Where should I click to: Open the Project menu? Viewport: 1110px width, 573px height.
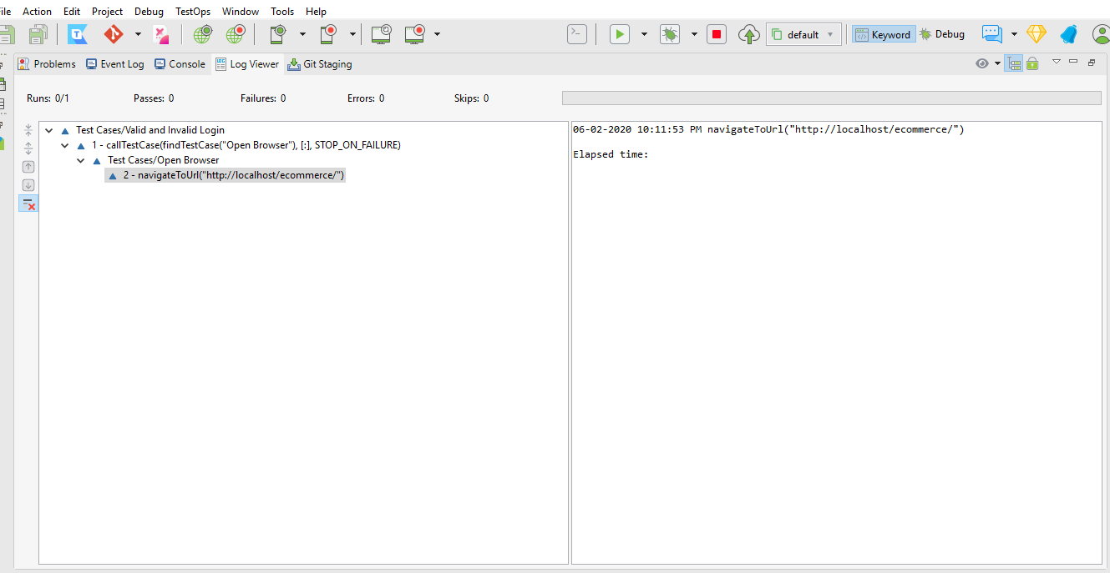[x=107, y=12]
